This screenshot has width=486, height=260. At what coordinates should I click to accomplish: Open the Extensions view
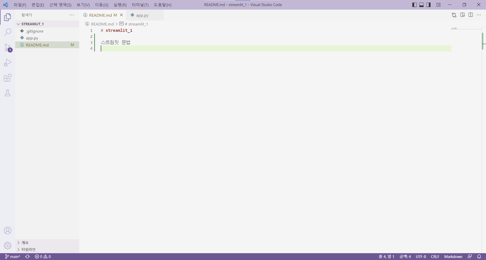pyautogui.click(x=8, y=78)
